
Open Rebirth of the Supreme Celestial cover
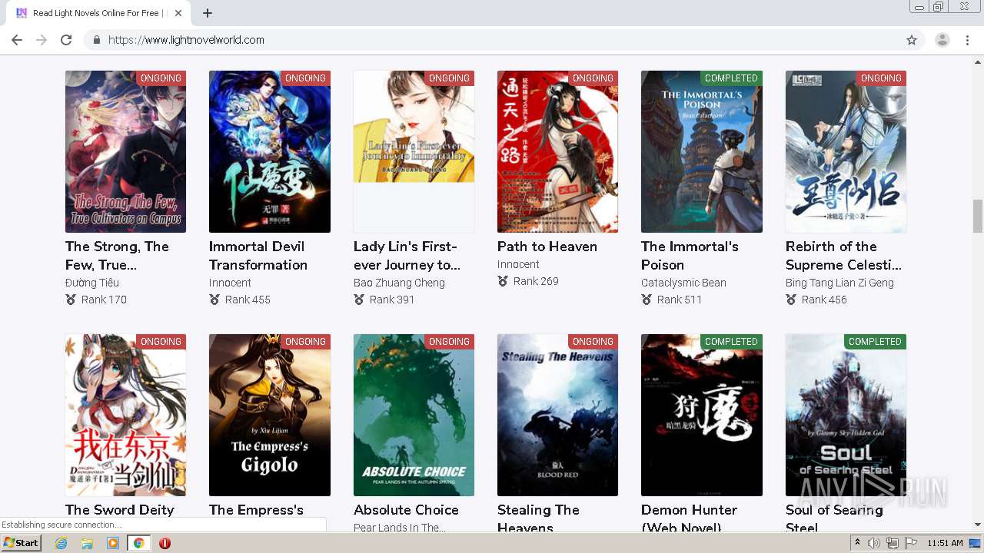click(x=846, y=151)
